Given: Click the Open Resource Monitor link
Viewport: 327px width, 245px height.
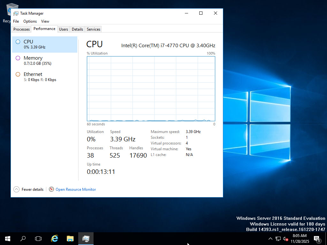Looking at the screenshot, I should click(x=76, y=189).
